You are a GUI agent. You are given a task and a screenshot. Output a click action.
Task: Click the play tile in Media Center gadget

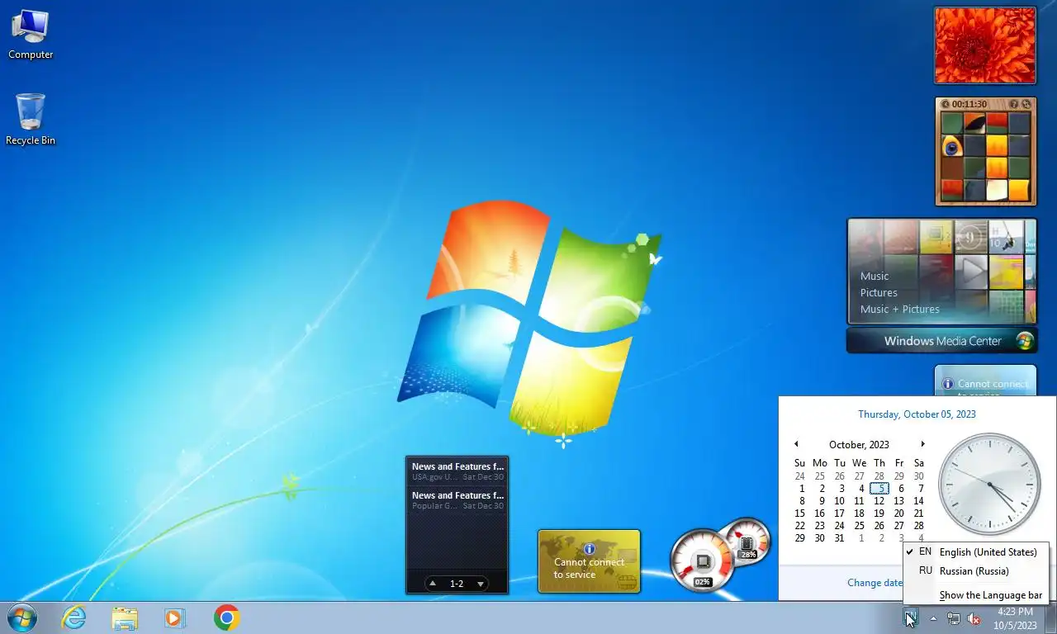tap(971, 271)
